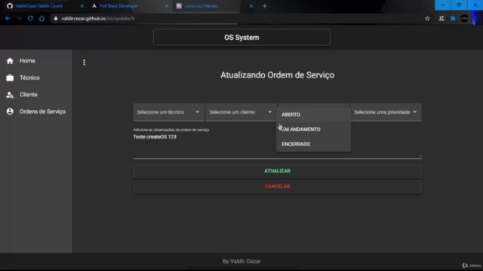Screen dimensions: 483x271
Task: Click the browser home icon
Action: tap(42, 18)
